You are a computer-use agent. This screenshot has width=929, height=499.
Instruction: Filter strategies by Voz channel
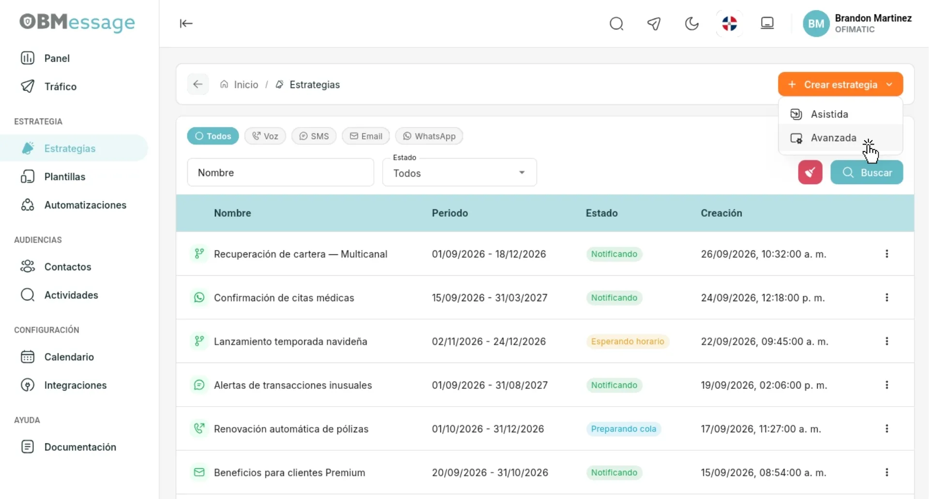pyautogui.click(x=265, y=136)
